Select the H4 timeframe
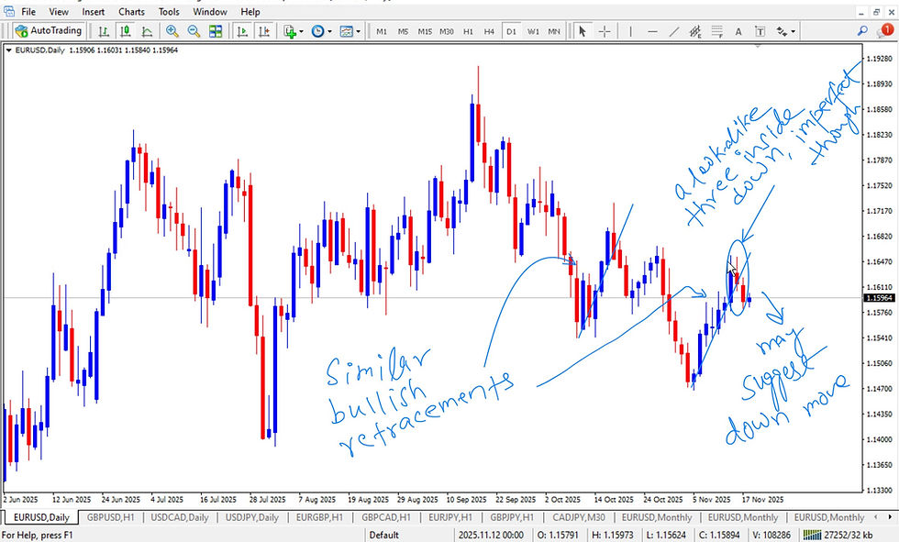The image size is (899, 542). [x=489, y=31]
